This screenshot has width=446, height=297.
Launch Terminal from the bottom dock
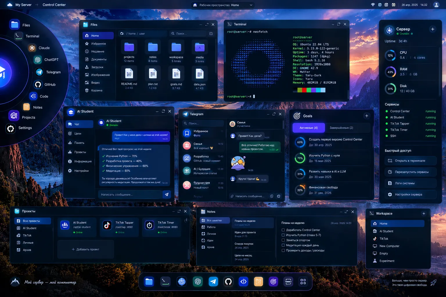pyautogui.click(x=165, y=281)
